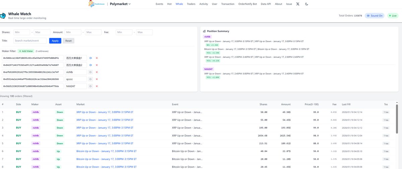Click the Reset filter button

click(x=68, y=41)
